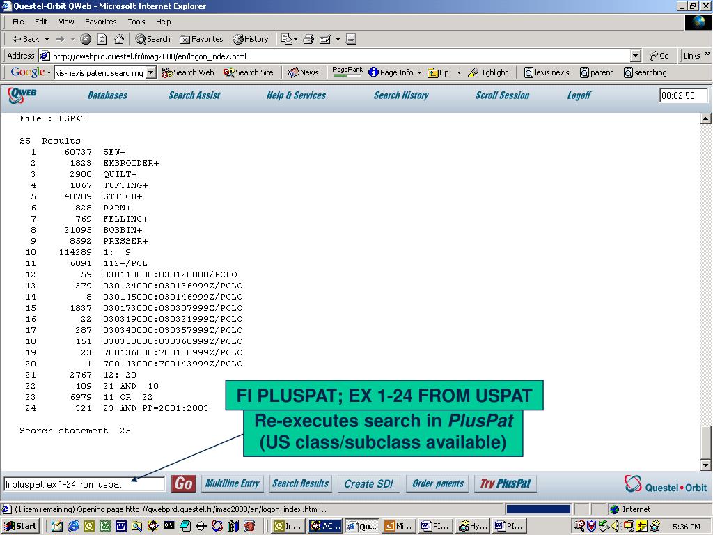Open Google News toolbar button
713x535 pixels.
pyautogui.click(x=304, y=72)
